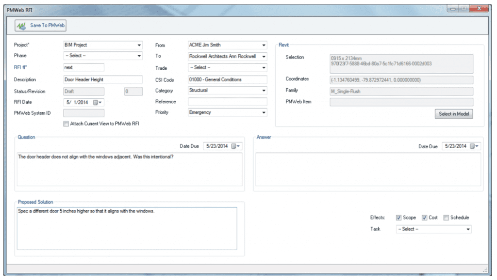This screenshot has height=280, width=497.
Task: Close the PMWeb RFI window
Action: (x=479, y=9)
